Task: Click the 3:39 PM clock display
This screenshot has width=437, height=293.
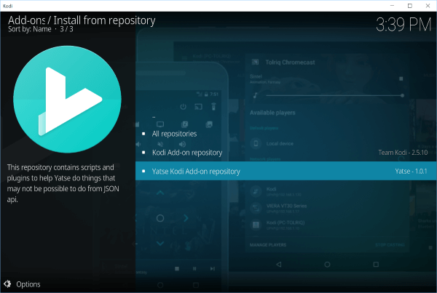Action: tap(403, 25)
